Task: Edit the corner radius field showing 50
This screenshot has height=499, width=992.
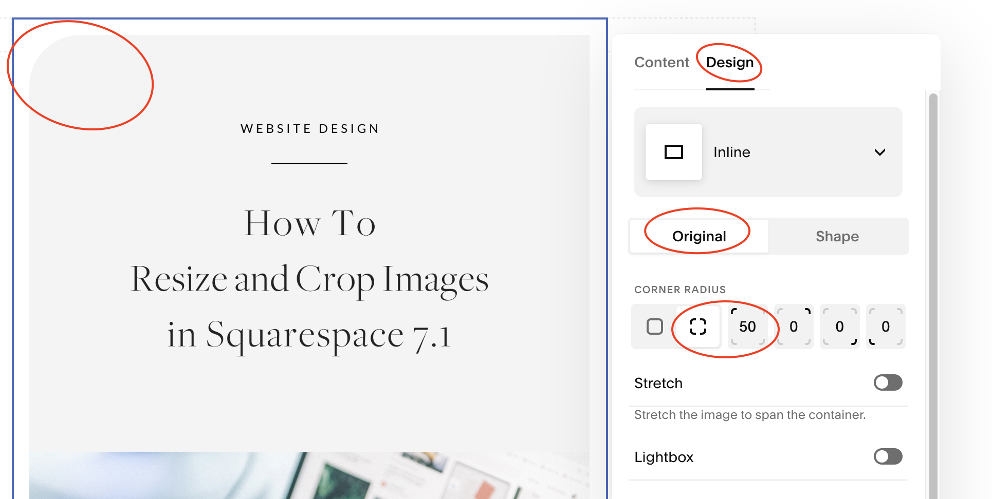Action: (748, 327)
